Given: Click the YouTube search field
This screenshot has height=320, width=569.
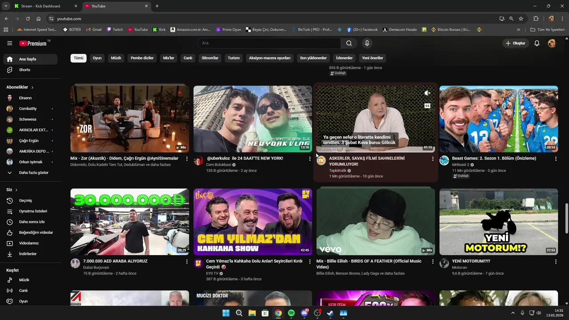Looking at the screenshot, I should pyautogui.click(x=269, y=43).
